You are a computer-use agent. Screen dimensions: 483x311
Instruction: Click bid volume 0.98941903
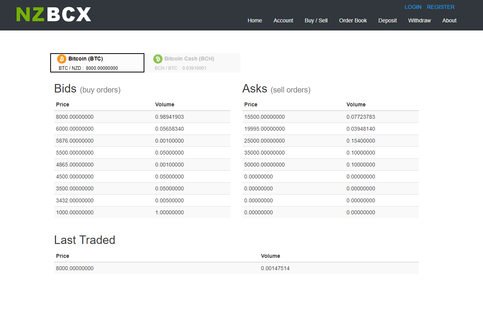tap(169, 117)
